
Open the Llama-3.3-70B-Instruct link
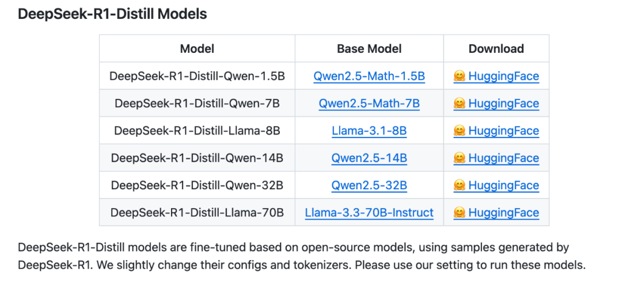coord(369,212)
